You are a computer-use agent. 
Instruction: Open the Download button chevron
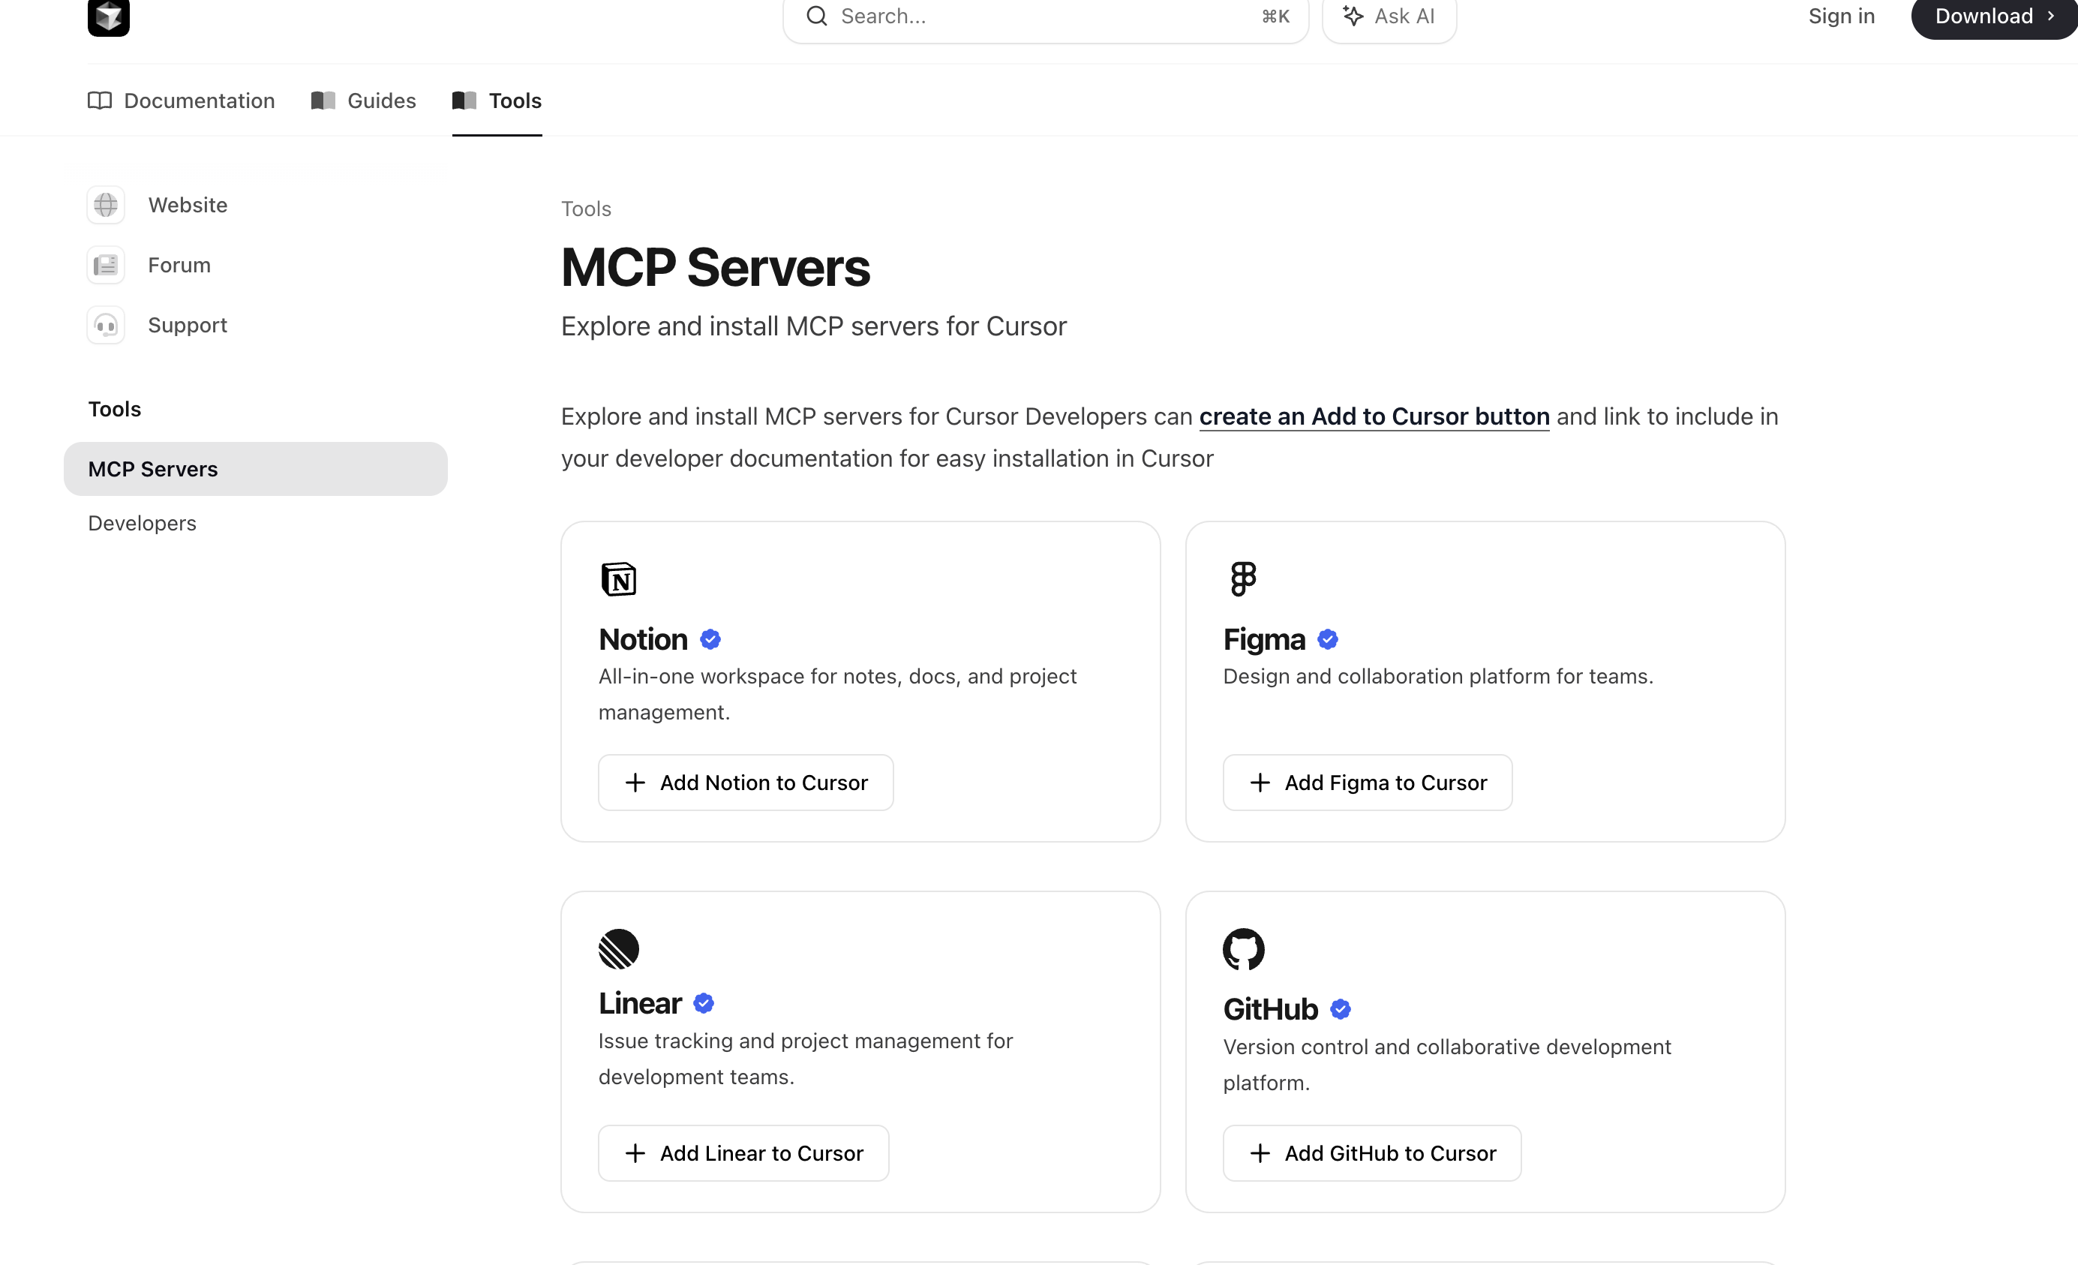2050,16
